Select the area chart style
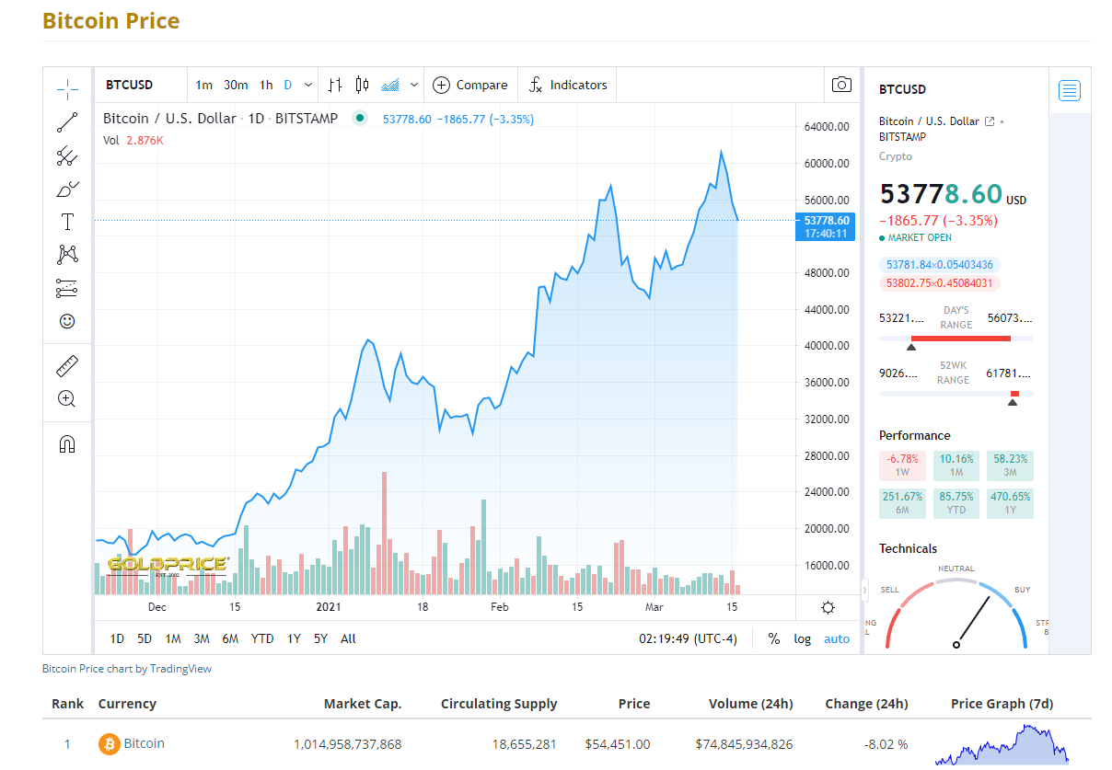Viewport: 1112px width, 770px height. click(390, 85)
